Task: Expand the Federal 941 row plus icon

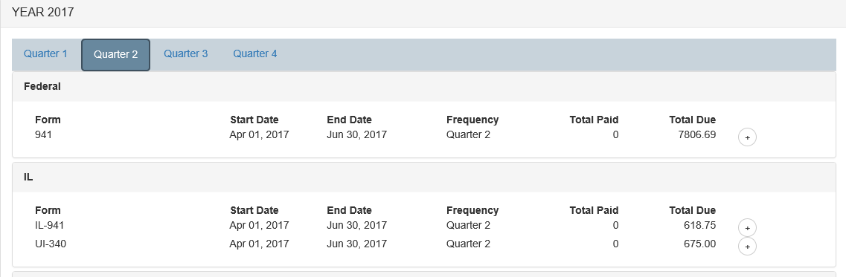Action: pyautogui.click(x=747, y=137)
